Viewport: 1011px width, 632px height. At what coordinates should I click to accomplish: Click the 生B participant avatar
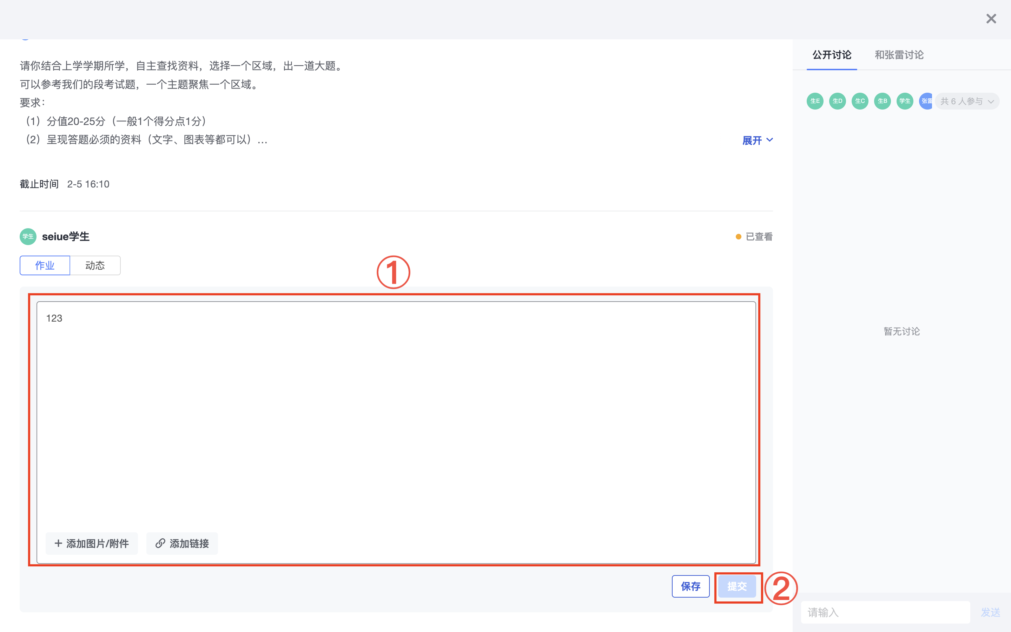882,101
